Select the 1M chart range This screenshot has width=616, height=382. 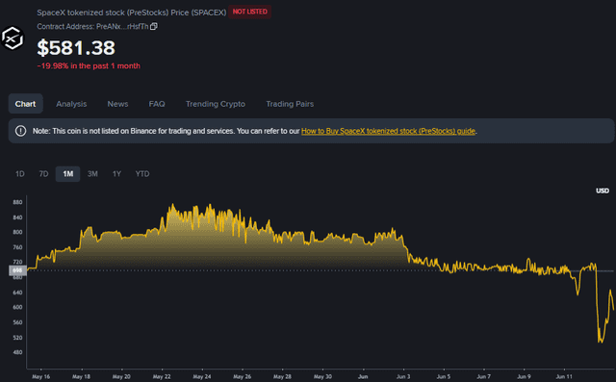(x=68, y=173)
